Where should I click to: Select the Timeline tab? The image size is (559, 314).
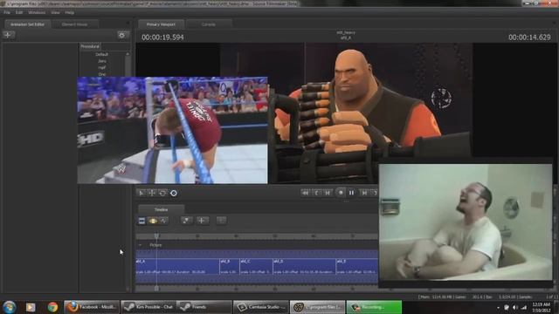(x=161, y=209)
